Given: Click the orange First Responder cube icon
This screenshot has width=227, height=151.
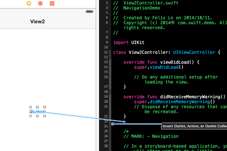Looking at the screenshot, I should point(40,4).
